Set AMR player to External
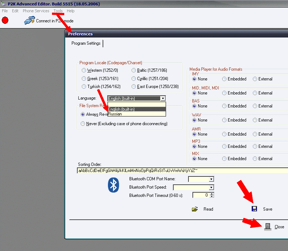Screen dimensions: 288x251 (255, 134)
